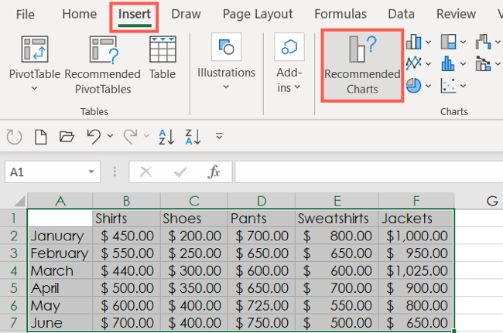Click the Sort A to Z icon

pyautogui.click(x=166, y=137)
